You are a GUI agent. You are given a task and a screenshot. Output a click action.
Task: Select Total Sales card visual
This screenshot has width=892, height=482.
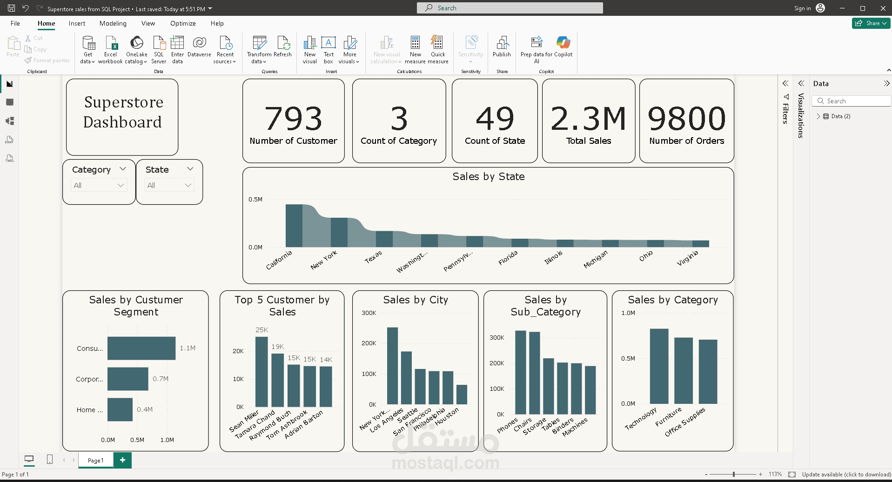tap(589, 121)
